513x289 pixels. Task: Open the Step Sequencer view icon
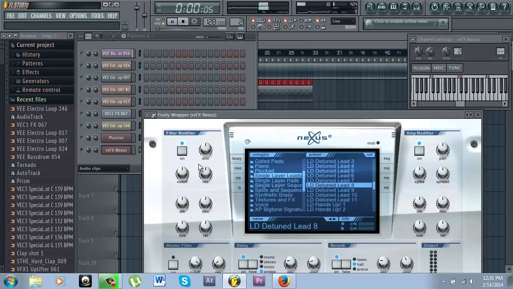[382, 7]
